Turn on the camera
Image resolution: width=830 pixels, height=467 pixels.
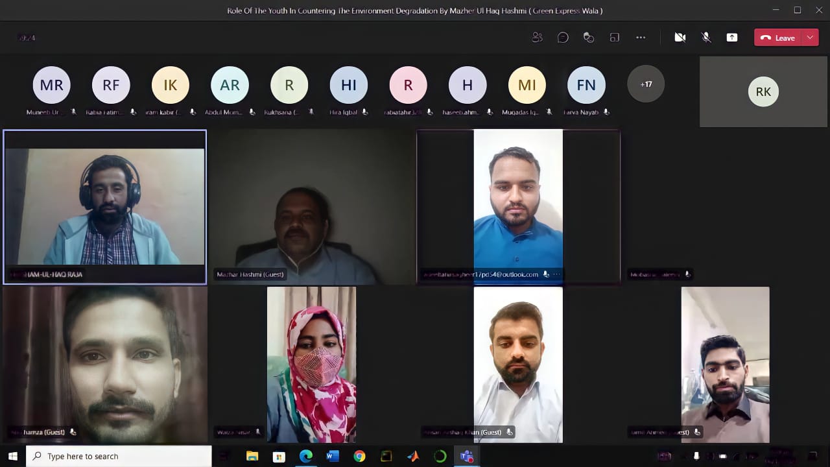(680, 38)
